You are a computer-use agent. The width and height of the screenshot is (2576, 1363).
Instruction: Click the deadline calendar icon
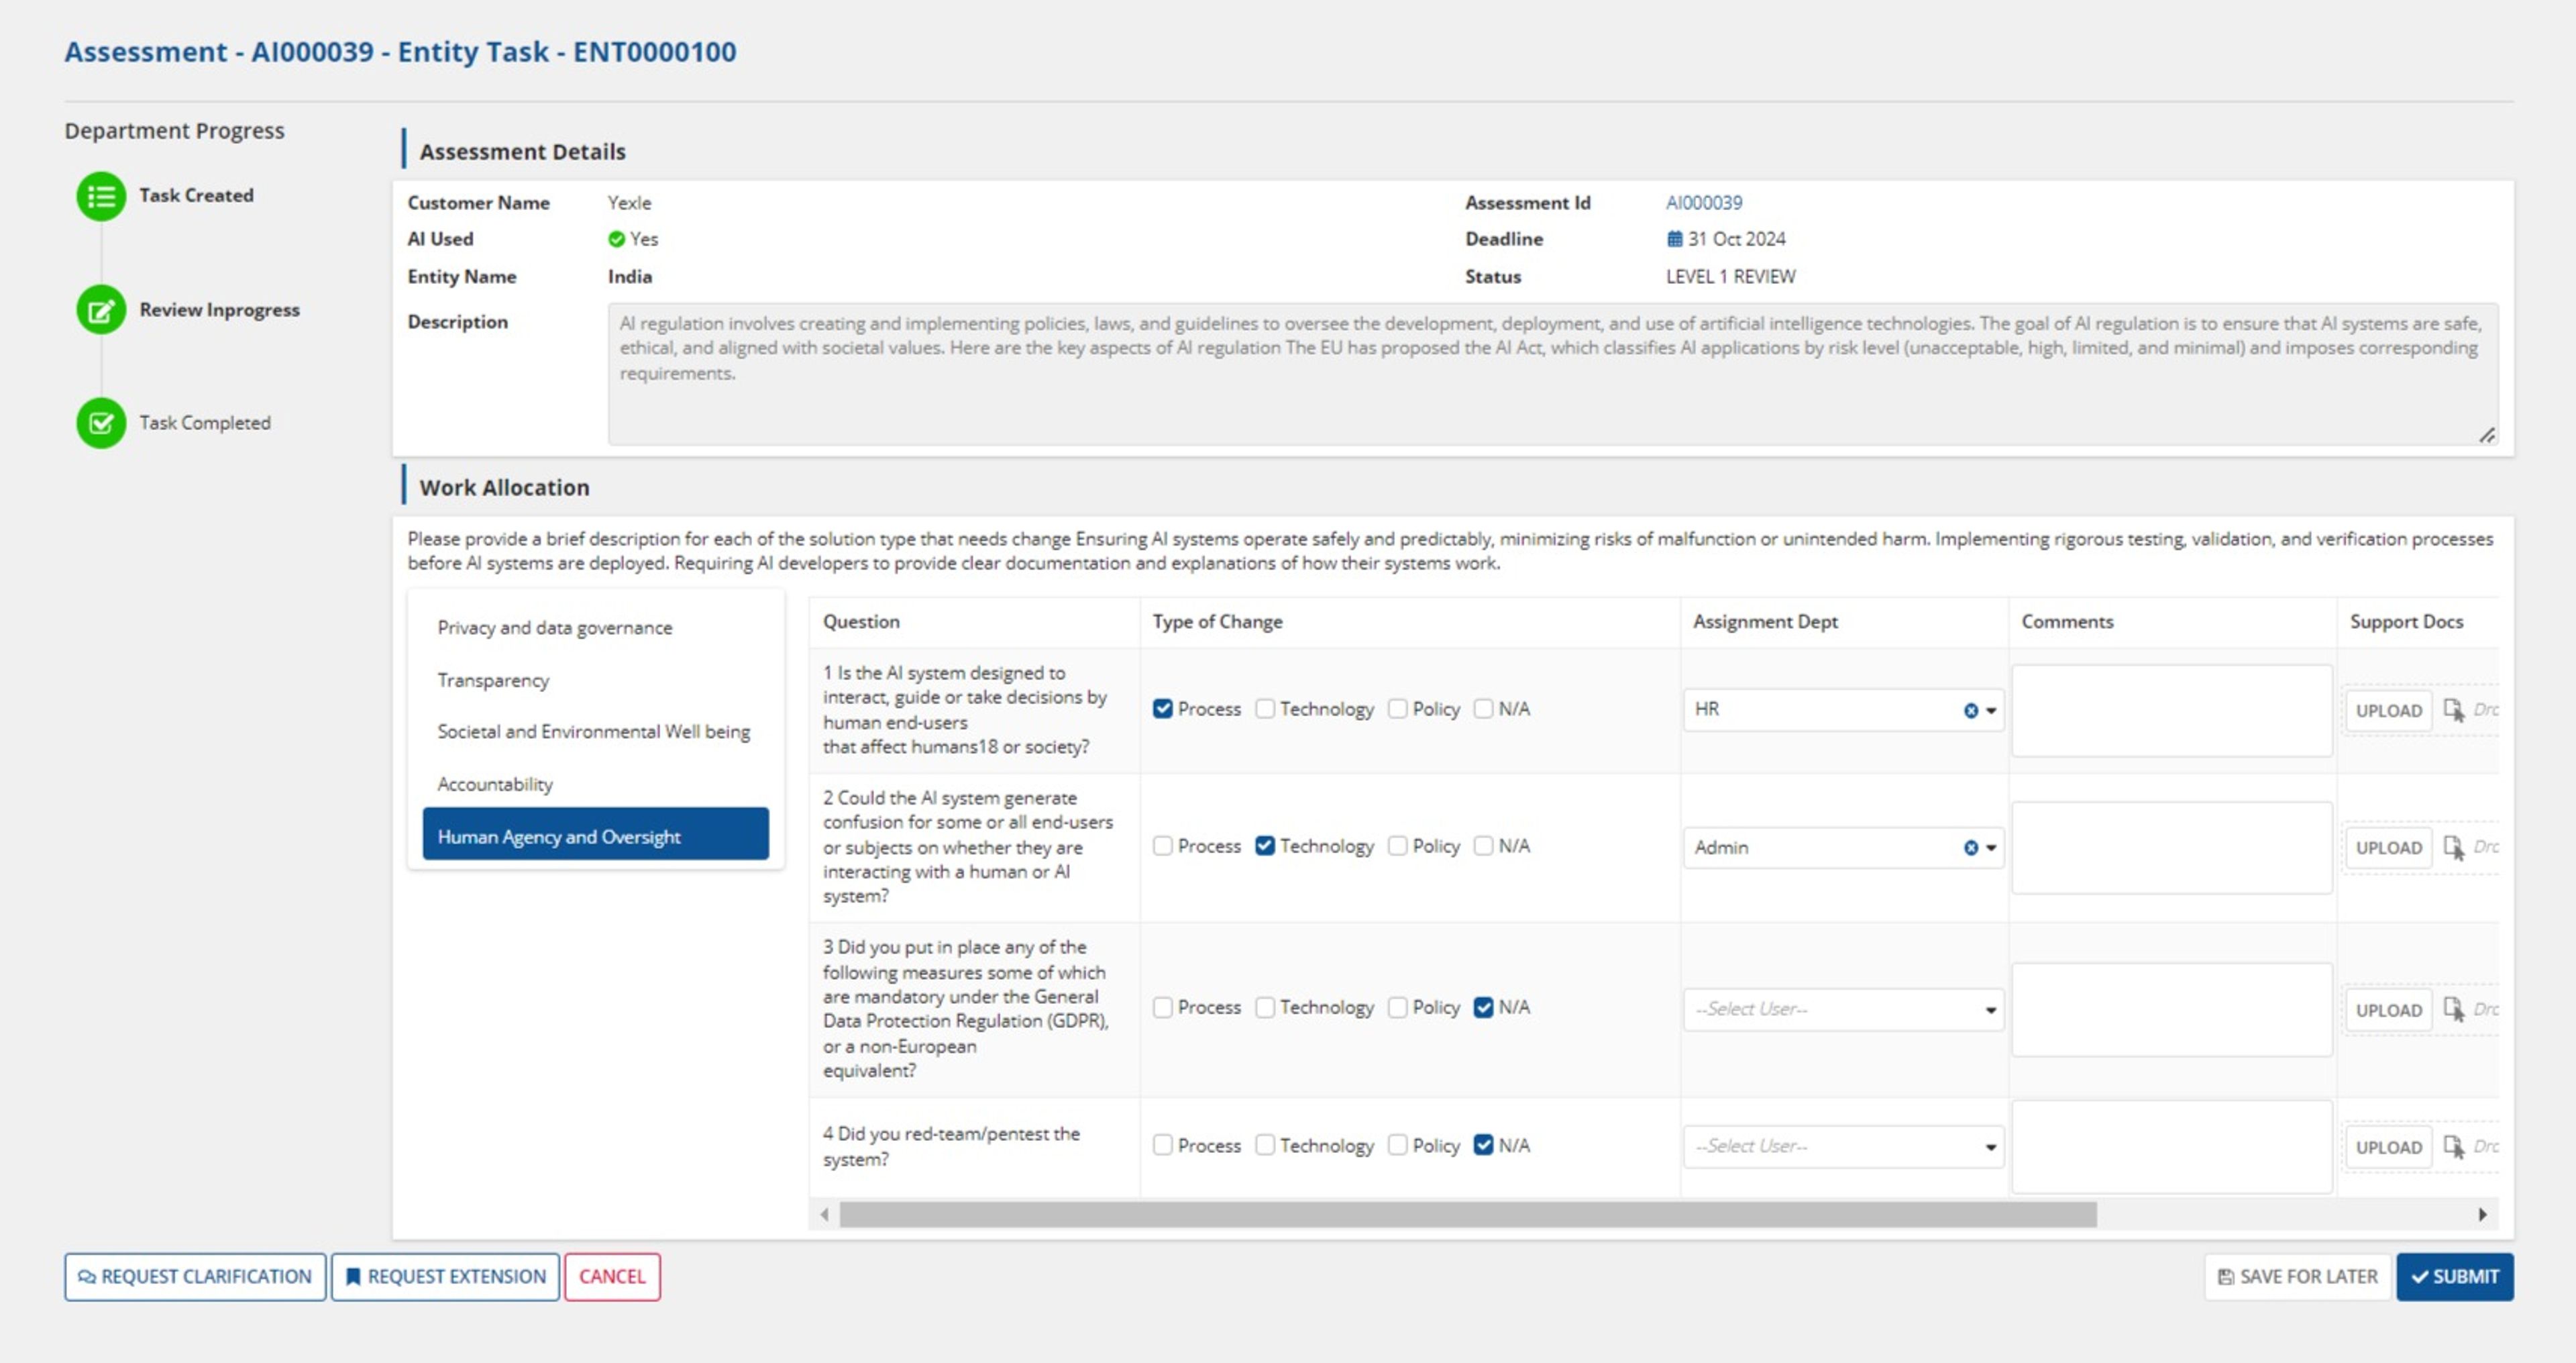pos(1674,239)
